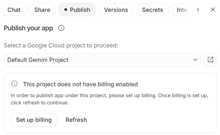Screen dimensions: 220x135
Task: Open the Chat tab
Action: click(14, 10)
